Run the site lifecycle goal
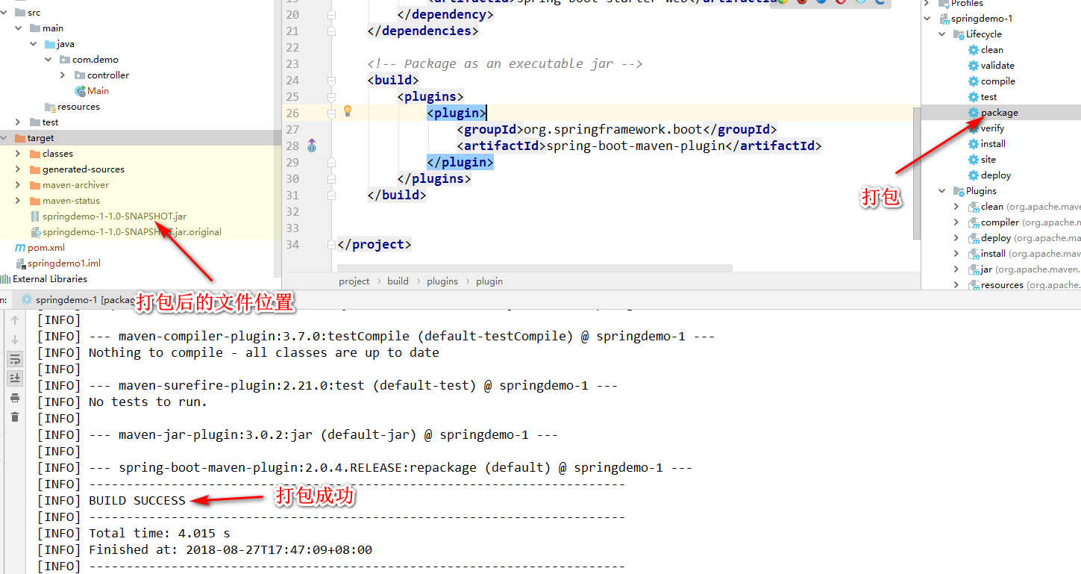1081x574 pixels. click(988, 160)
